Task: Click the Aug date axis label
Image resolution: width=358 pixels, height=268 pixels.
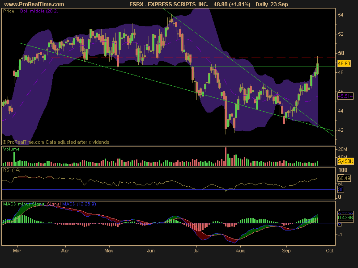Action: click(x=240, y=251)
